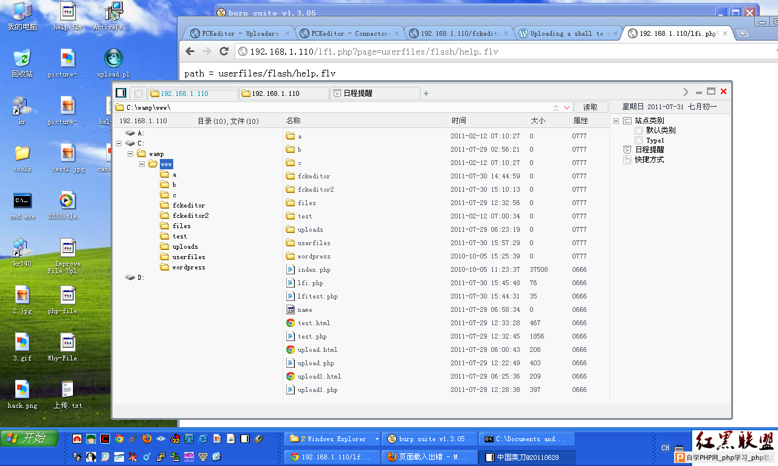This screenshot has height=466, width=778.
Task: Collapse the www folder node
Action: pos(142,164)
